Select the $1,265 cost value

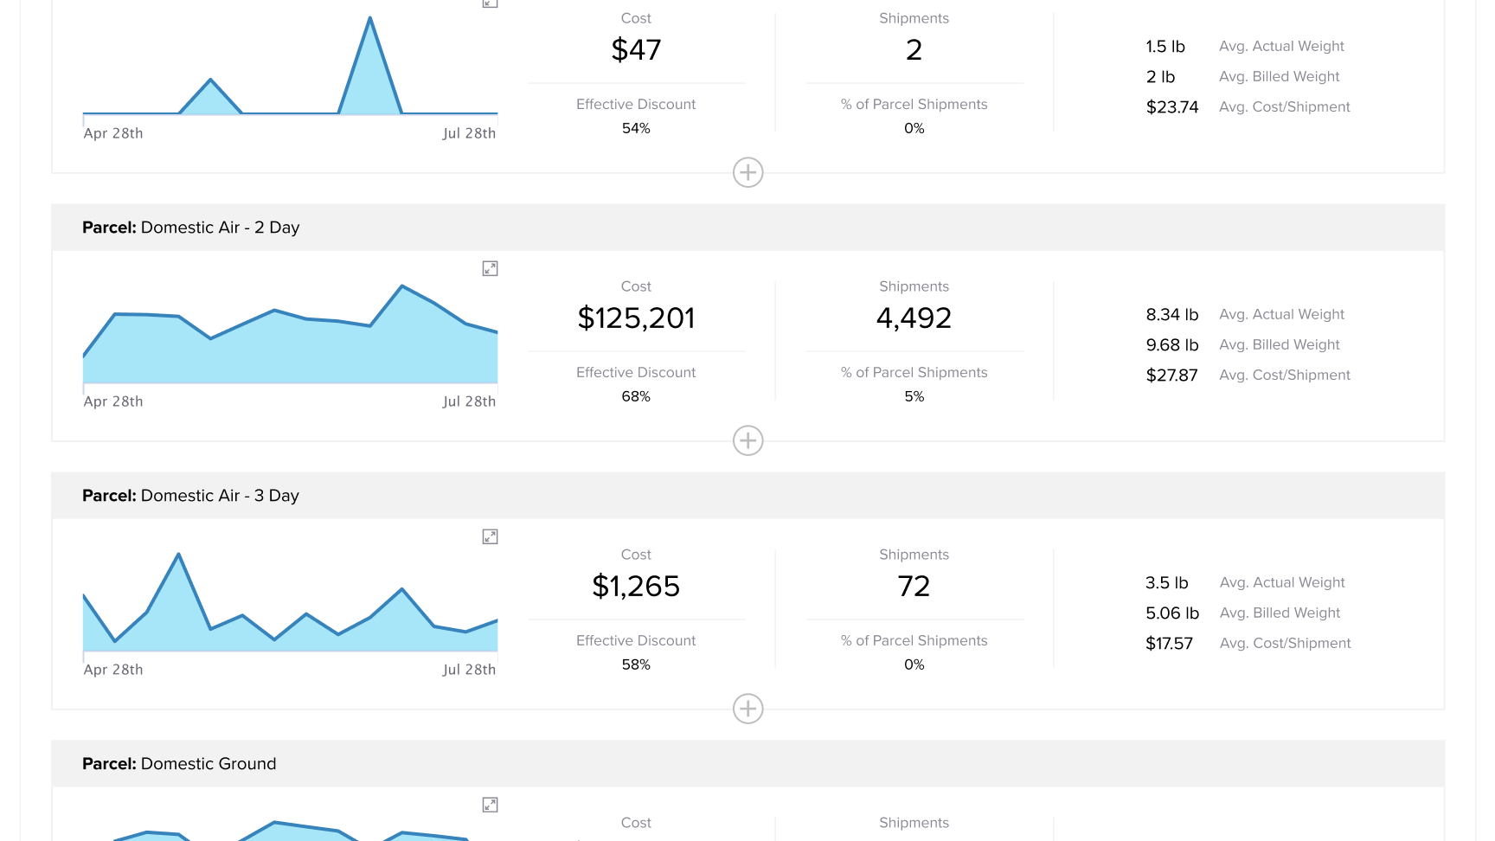[636, 587]
